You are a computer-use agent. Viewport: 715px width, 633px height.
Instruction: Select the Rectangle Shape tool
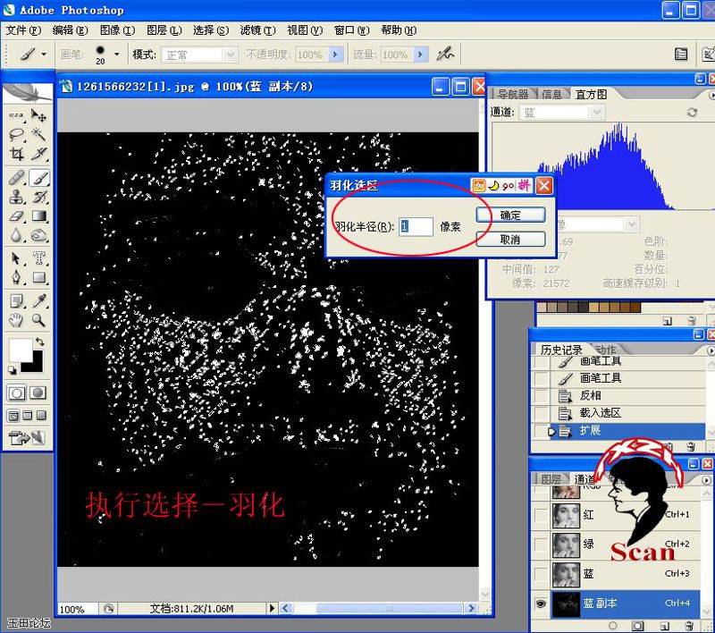[x=38, y=277]
